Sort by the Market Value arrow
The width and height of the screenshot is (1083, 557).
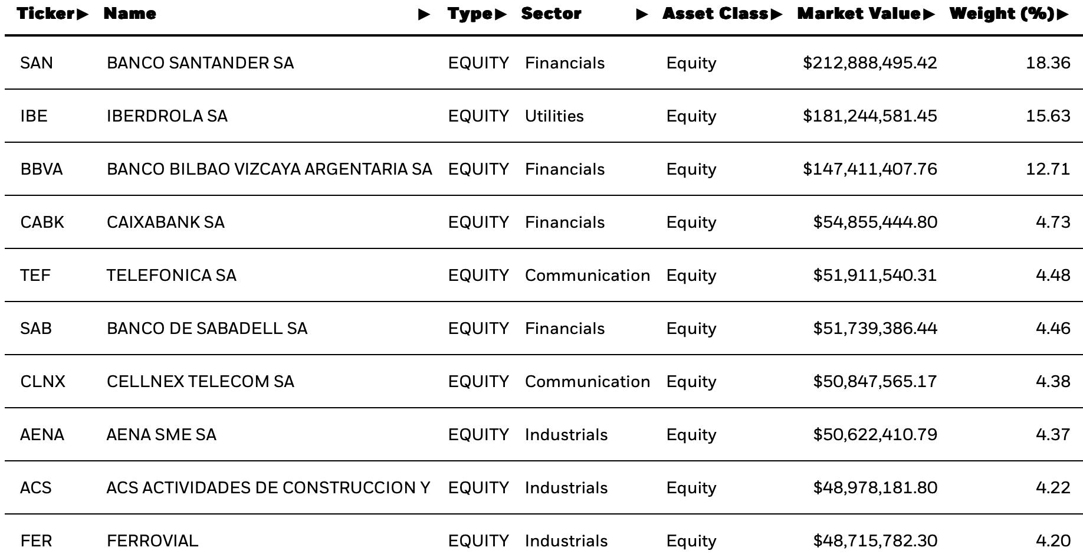[x=929, y=14]
